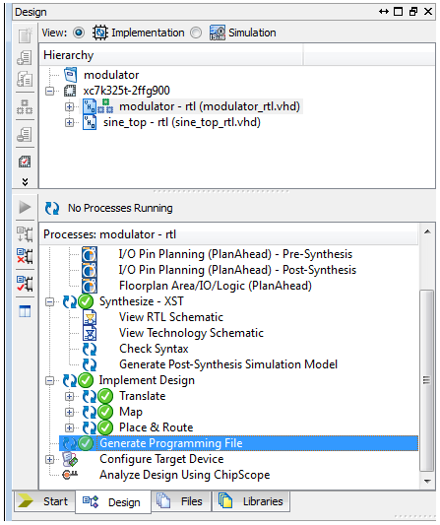Click the Processes pane scroll down arrow

(x=427, y=481)
